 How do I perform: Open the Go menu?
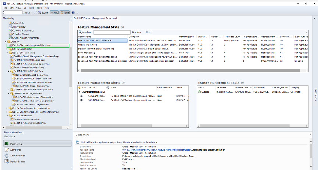pos(25,8)
